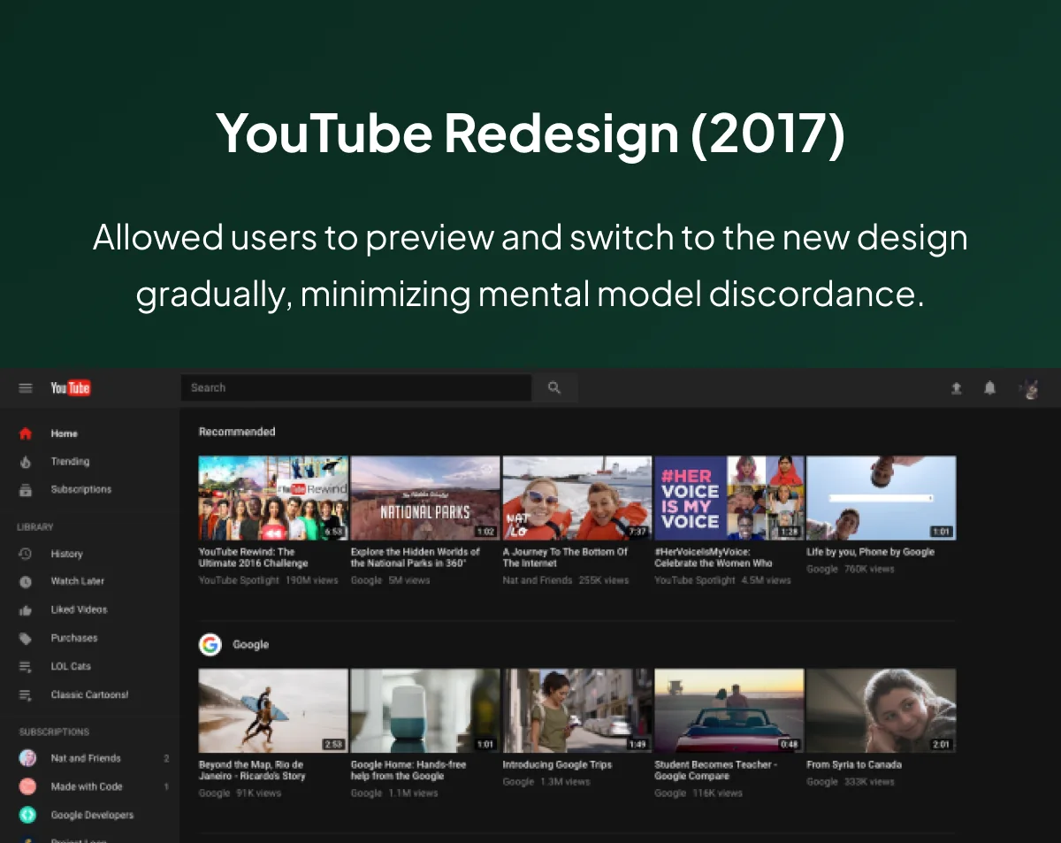Open title 'Life by you, Phone by Google'
The height and width of the screenshot is (843, 1061).
[871, 552]
